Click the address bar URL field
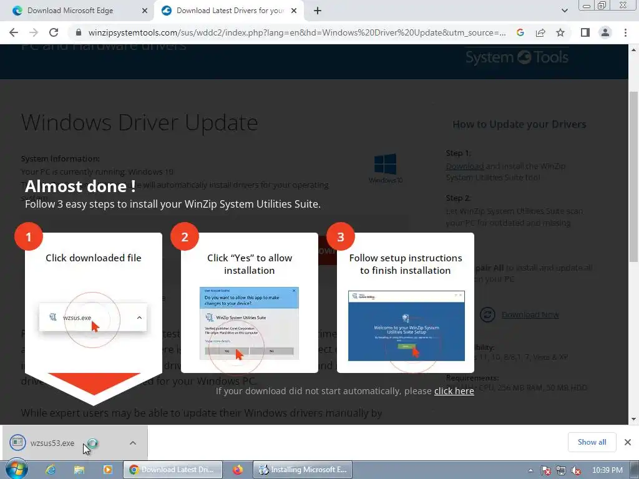The image size is (639, 479). tap(296, 32)
